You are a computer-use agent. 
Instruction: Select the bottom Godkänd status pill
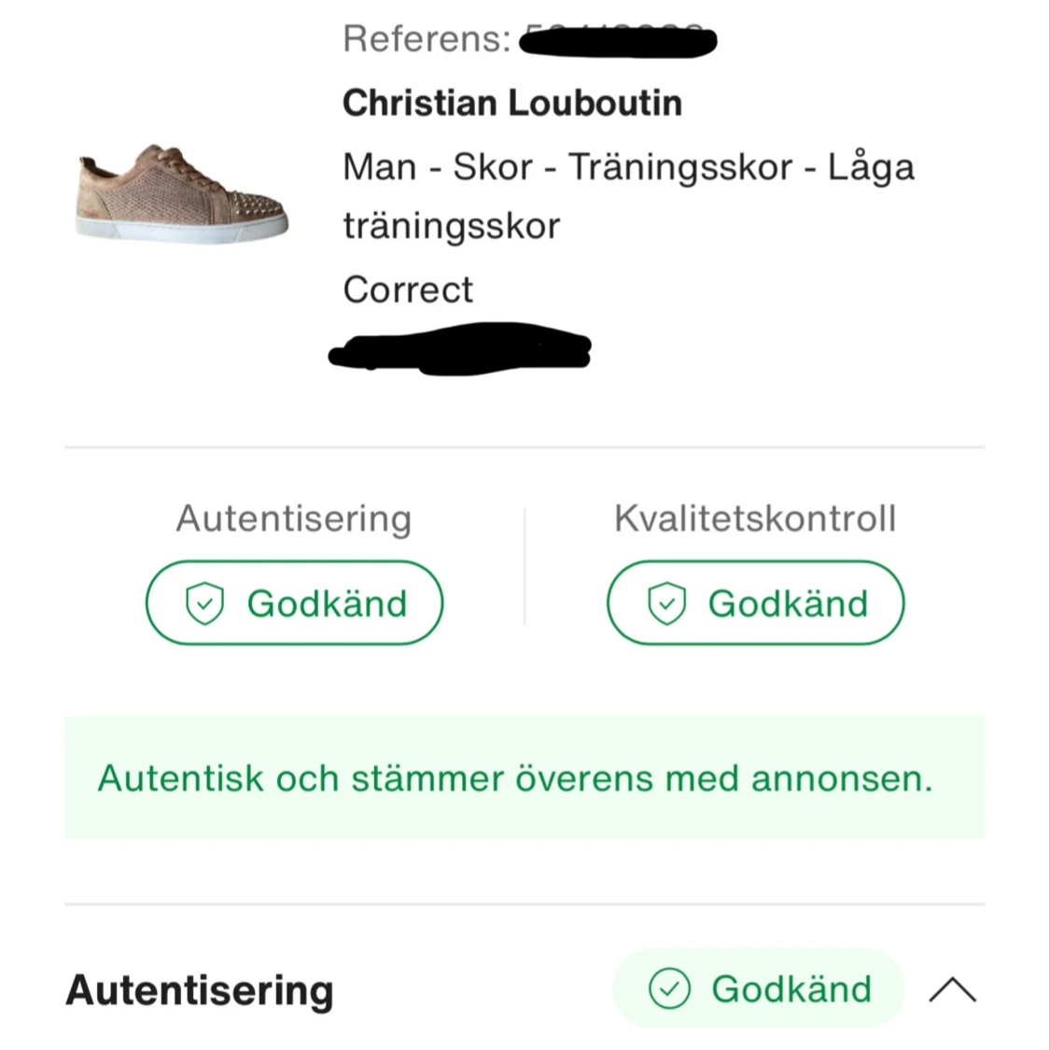(758, 988)
